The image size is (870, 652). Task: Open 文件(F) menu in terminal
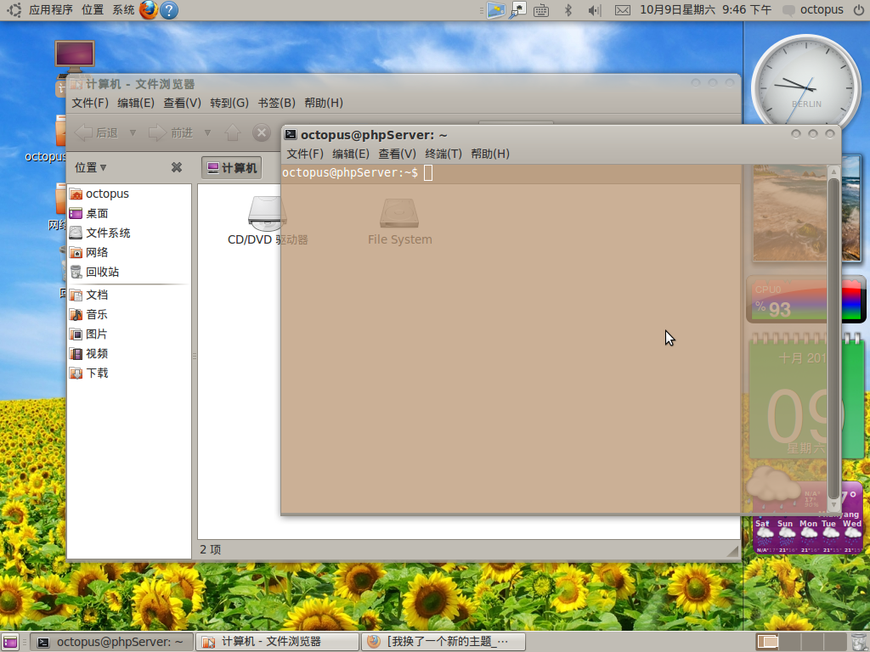click(305, 155)
